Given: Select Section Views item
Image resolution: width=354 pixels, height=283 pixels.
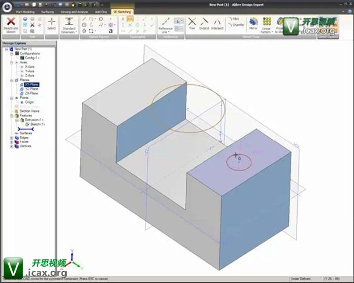Looking at the screenshot, I should click(x=30, y=111).
